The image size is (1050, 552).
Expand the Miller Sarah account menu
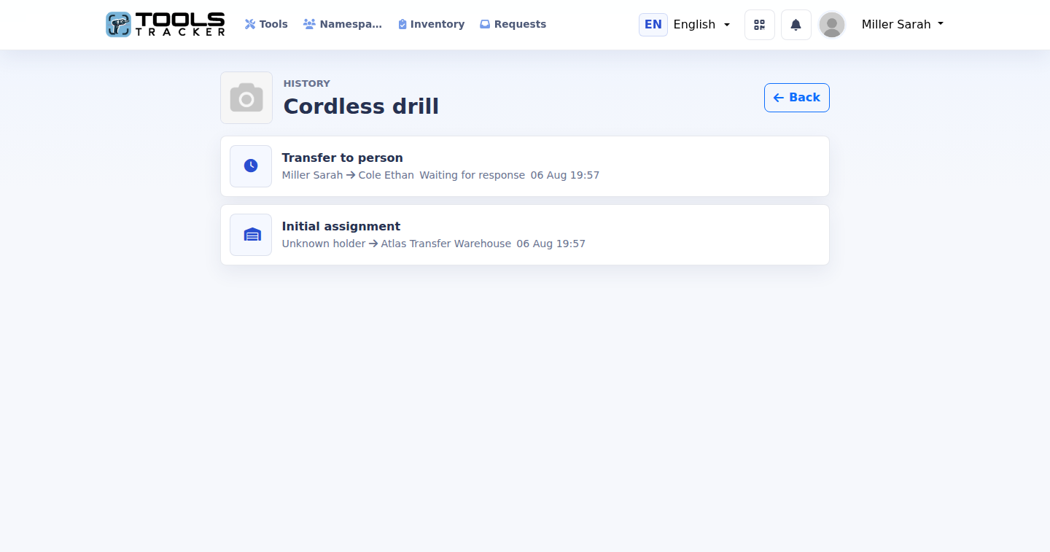(x=903, y=24)
